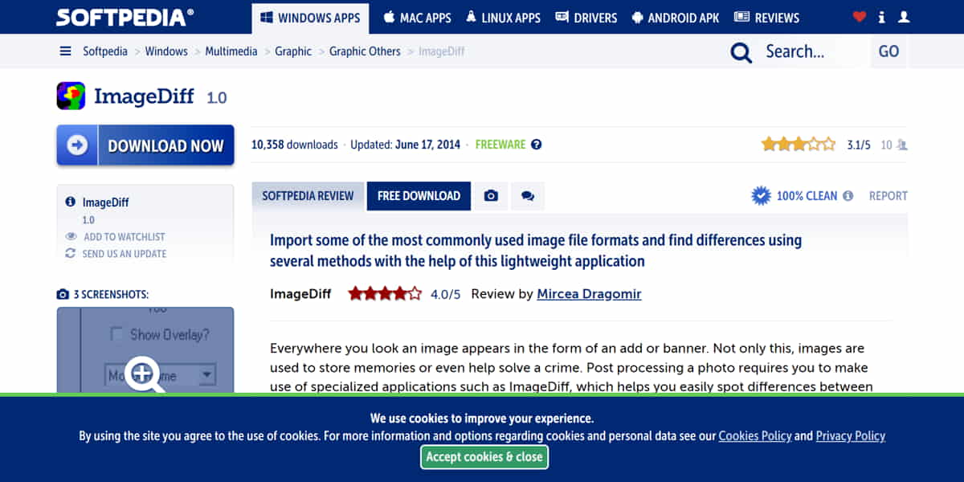The image size is (964, 482).
Task: Open the MAC APPS menu
Action: [x=417, y=17]
